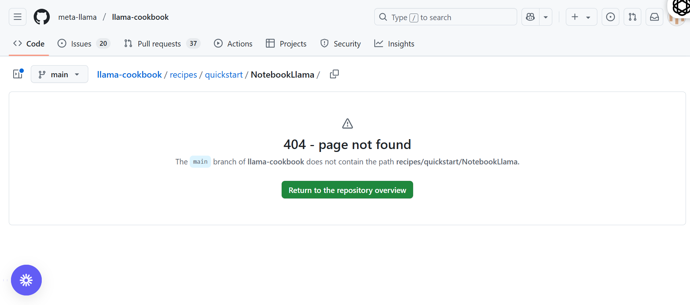The width and height of the screenshot is (690, 305).
Task: Switch to the Issues tab
Action: coord(84,44)
